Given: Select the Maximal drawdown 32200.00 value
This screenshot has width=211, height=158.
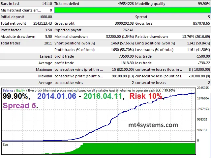Looking at the screenshot, I should pos(116,37).
